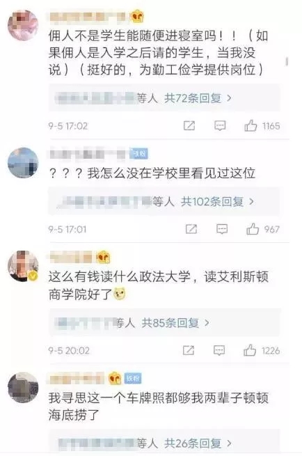Expand the 共26条回复 replies
Screen dimensions: 302x456
click(x=198, y=443)
